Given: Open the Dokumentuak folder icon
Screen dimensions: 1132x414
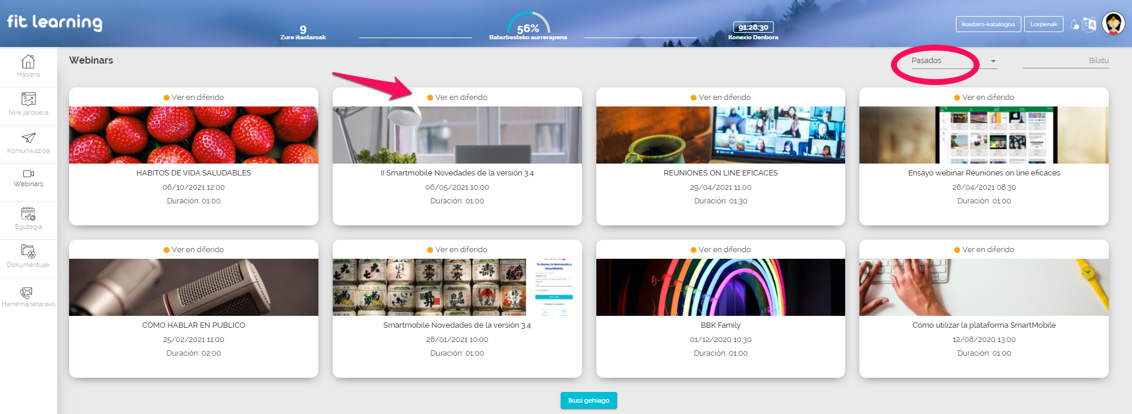Looking at the screenshot, I should tap(28, 251).
